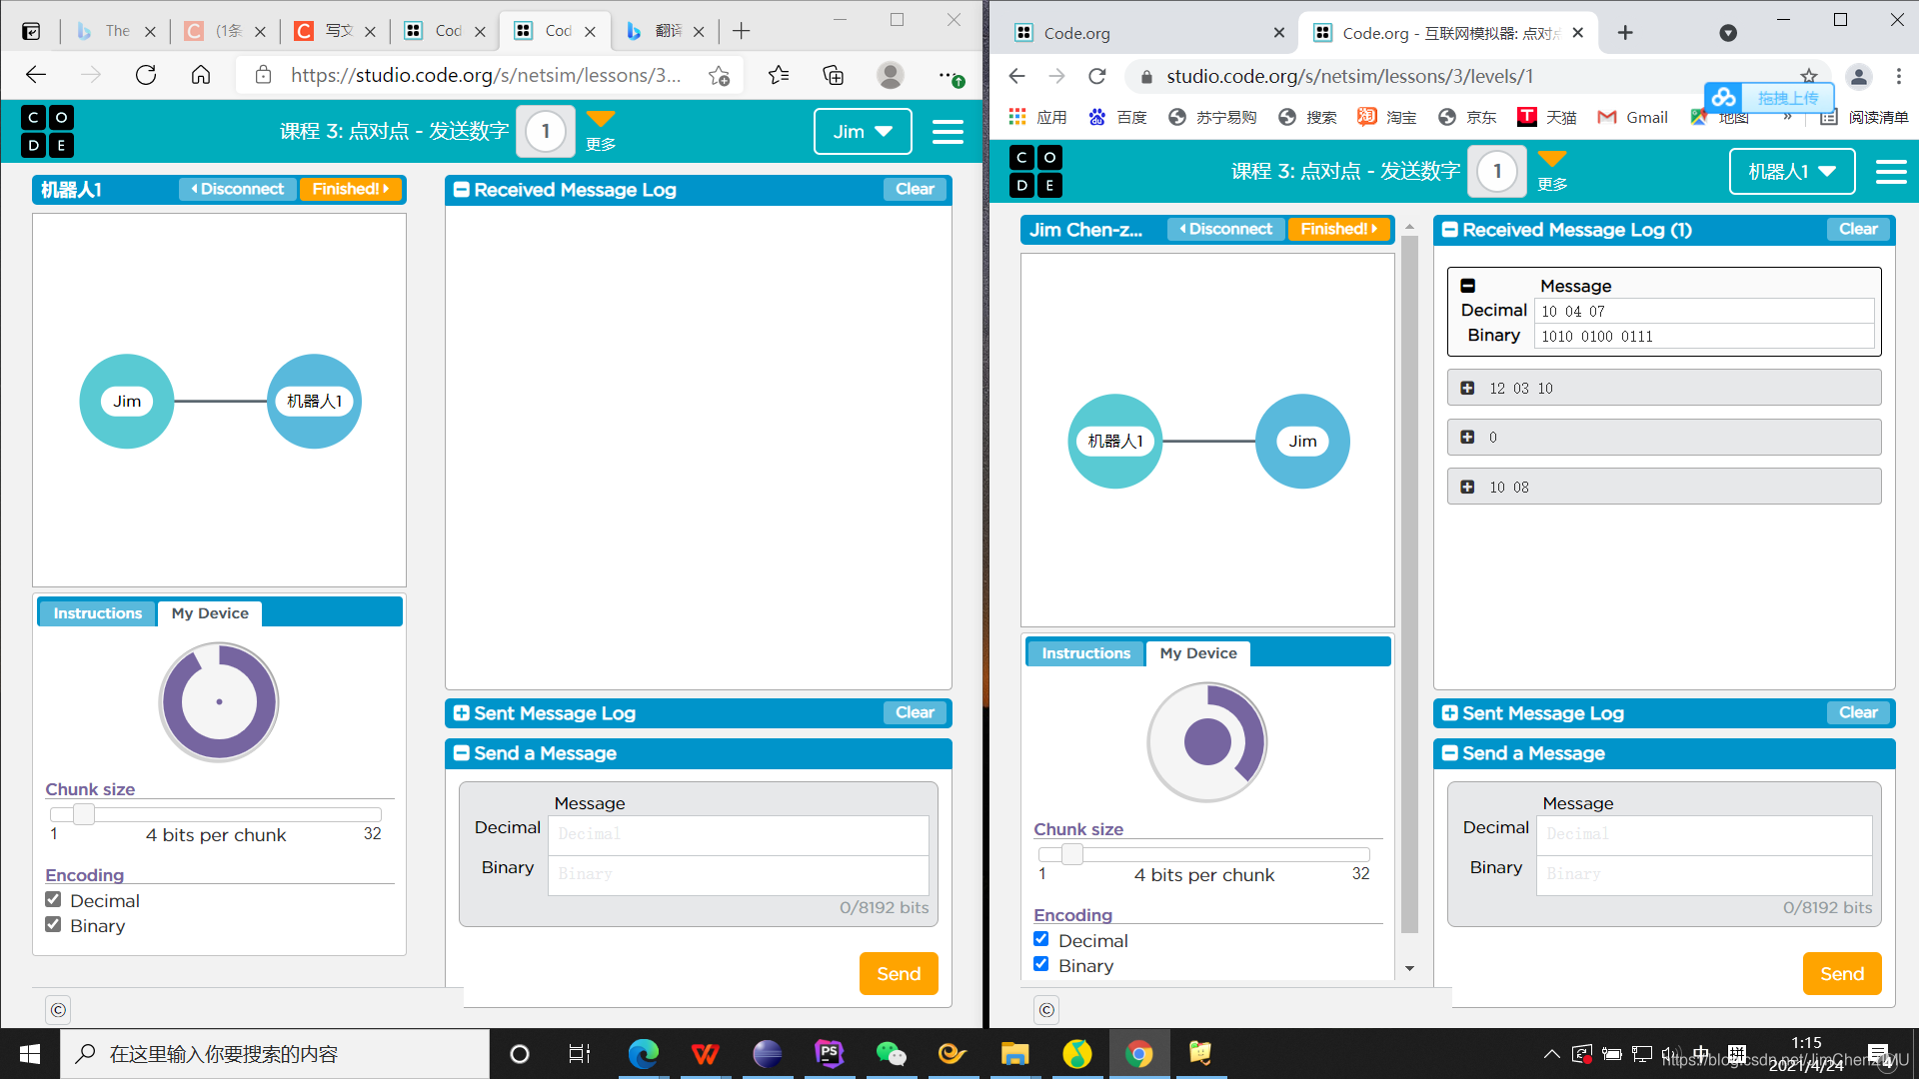Click the level 1 bubble in left window
The width and height of the screenshot is (1919, 1079).
545,131
